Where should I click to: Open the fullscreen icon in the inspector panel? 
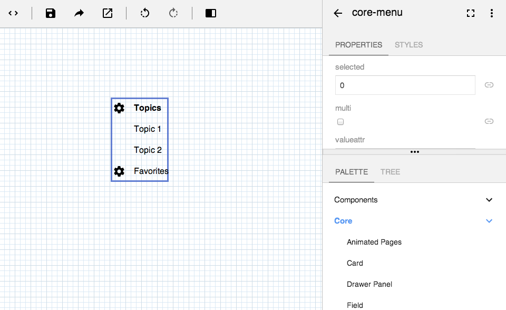[470, 13]
